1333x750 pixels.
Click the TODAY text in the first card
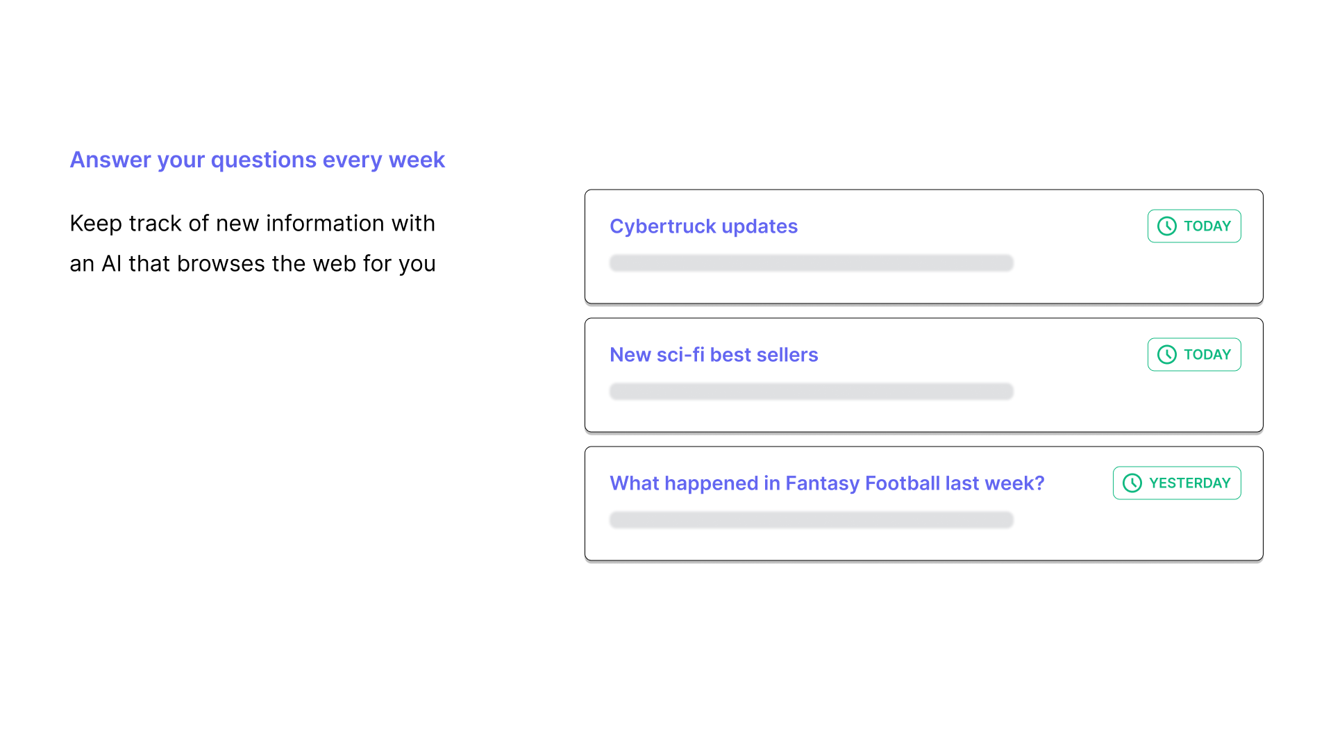(1207, 226)
